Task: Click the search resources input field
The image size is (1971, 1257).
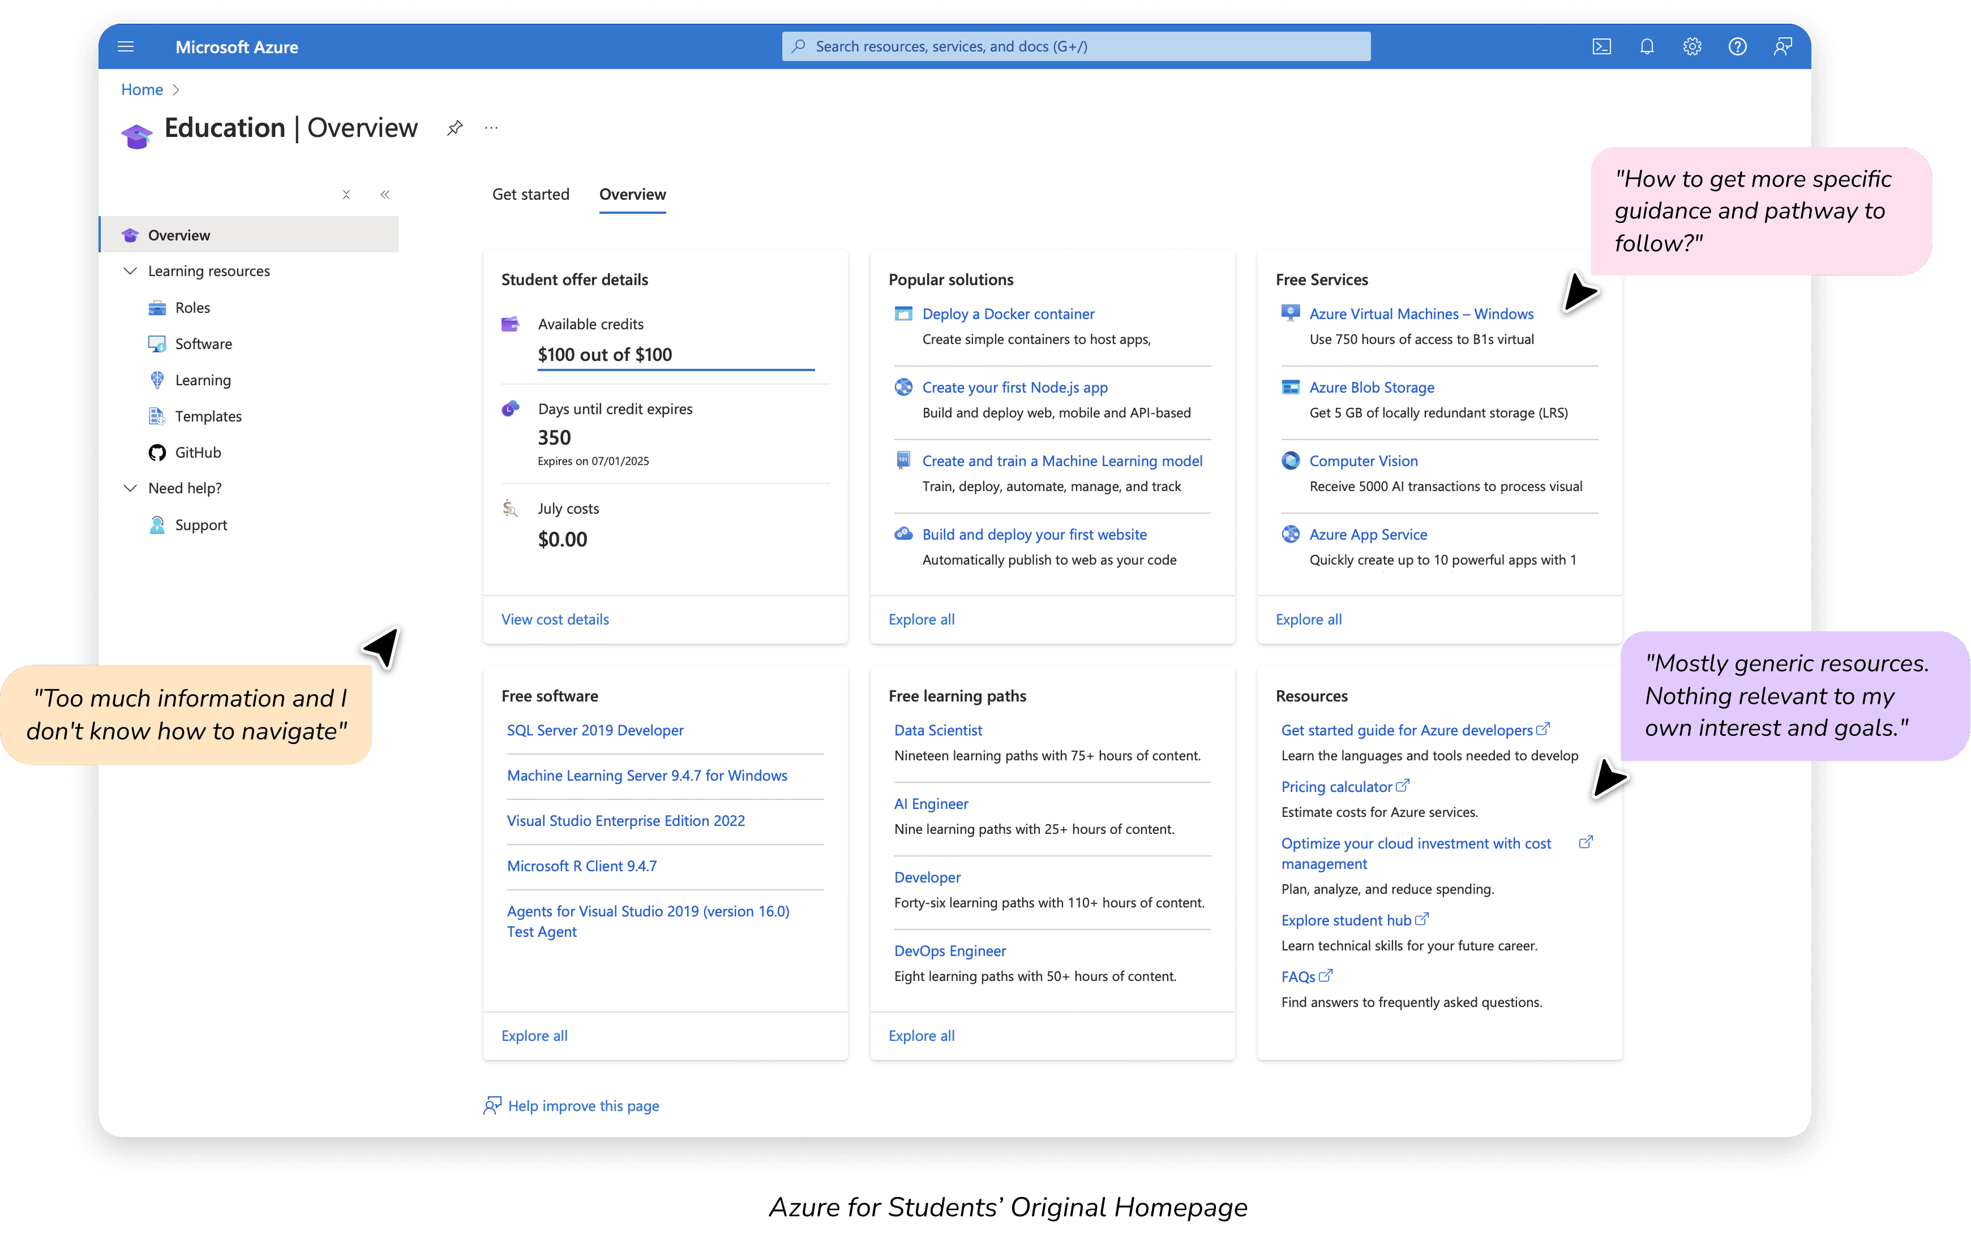Action: coord(1076,46)
